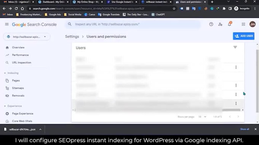
Task: Open the notifications bell
Action: (229, 24)
